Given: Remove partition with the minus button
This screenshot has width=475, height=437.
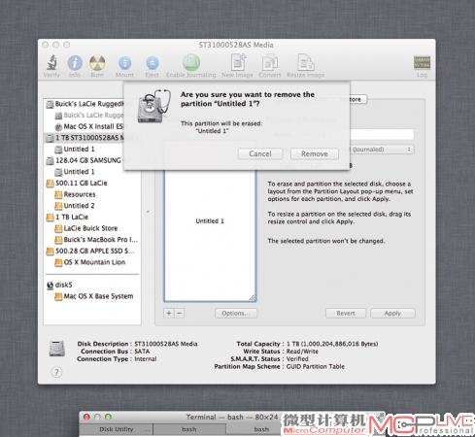Looking at the screenshot, I should (180, 313).
